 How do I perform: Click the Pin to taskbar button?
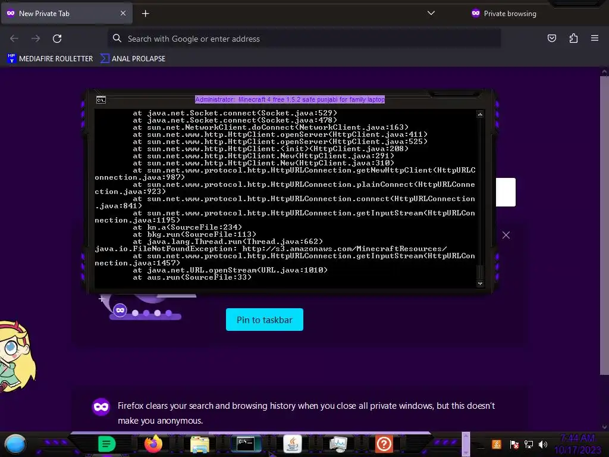tap(265, 320)
